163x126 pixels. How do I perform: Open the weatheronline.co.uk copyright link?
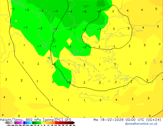(x=141, y=124)
